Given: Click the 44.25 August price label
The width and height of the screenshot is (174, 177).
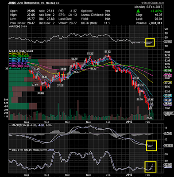Looking at the screenshot, I should tap(37, 69).
